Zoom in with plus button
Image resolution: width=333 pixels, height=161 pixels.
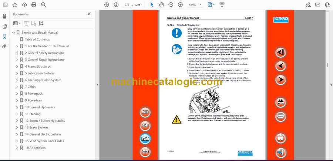point(180,5)
